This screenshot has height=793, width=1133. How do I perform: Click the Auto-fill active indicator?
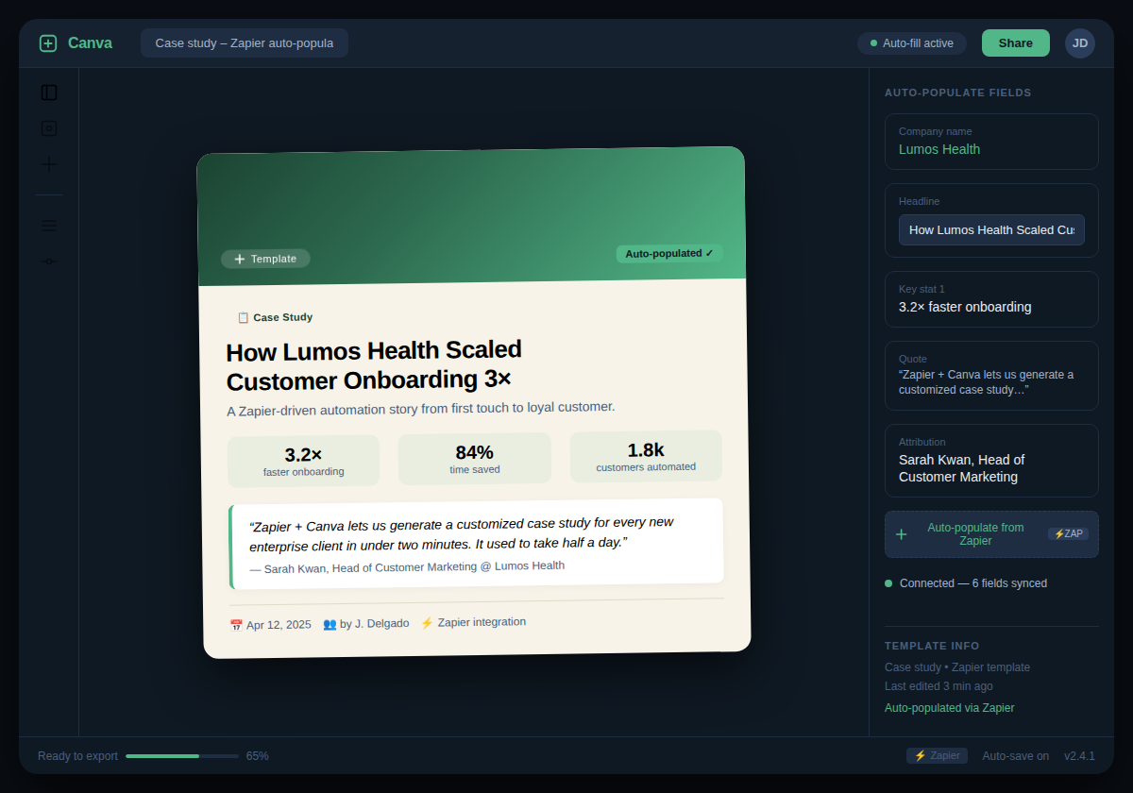(x=912, y=43)
